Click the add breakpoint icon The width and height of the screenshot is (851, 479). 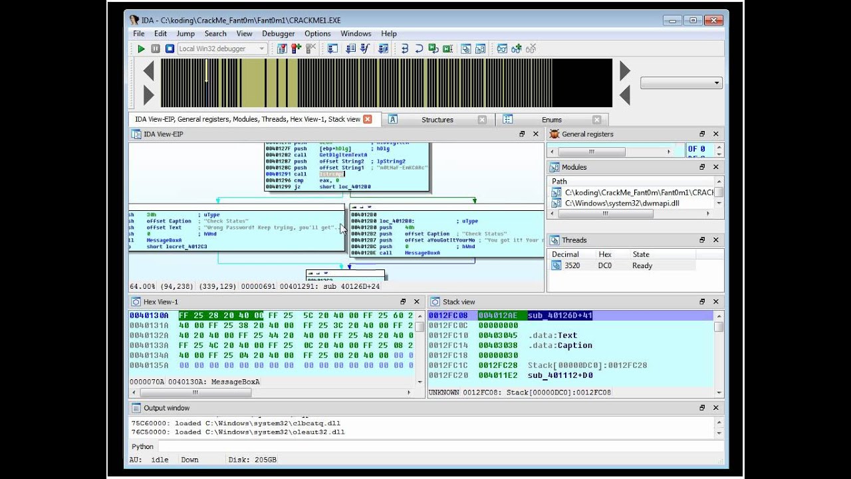tap(296, 49)
